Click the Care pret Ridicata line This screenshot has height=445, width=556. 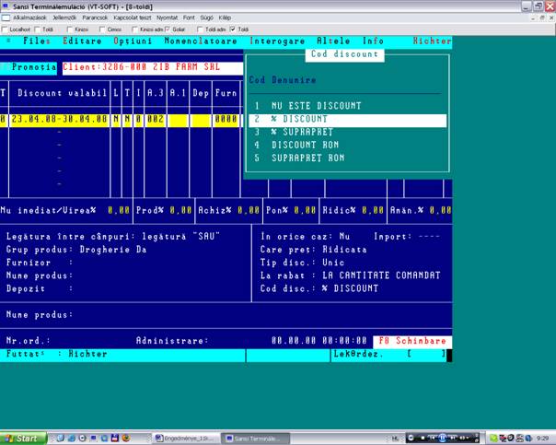(314, 250)
